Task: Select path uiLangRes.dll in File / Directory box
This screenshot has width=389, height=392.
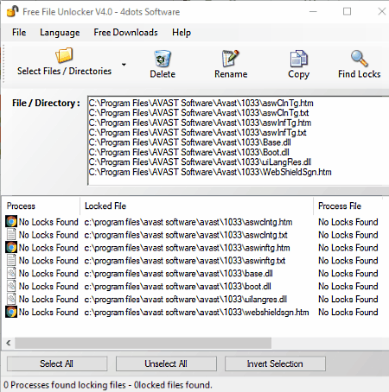Action: [200, 162]
